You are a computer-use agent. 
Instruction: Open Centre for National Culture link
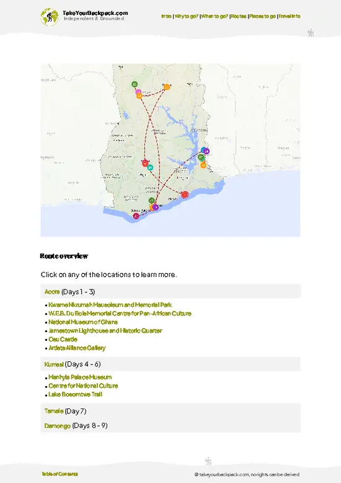(83, 386)
